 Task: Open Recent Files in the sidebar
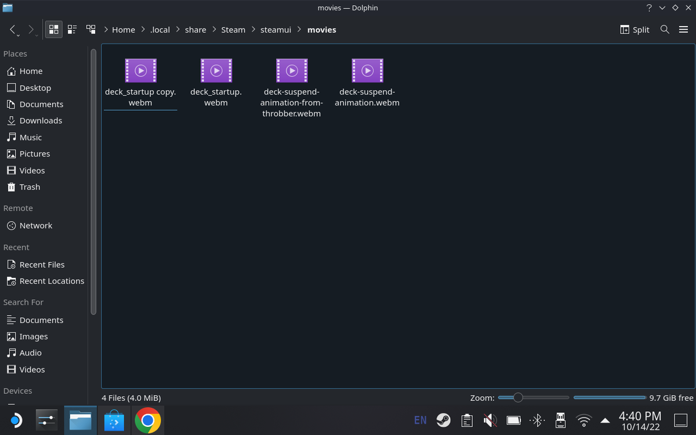coord(42,264)
